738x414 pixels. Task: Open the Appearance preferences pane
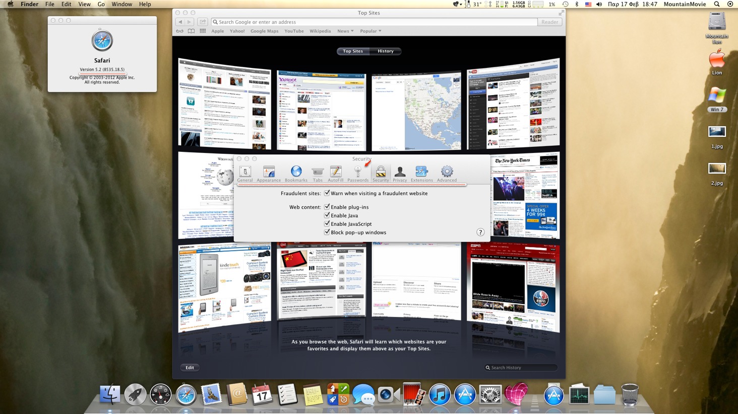point(269,174)
